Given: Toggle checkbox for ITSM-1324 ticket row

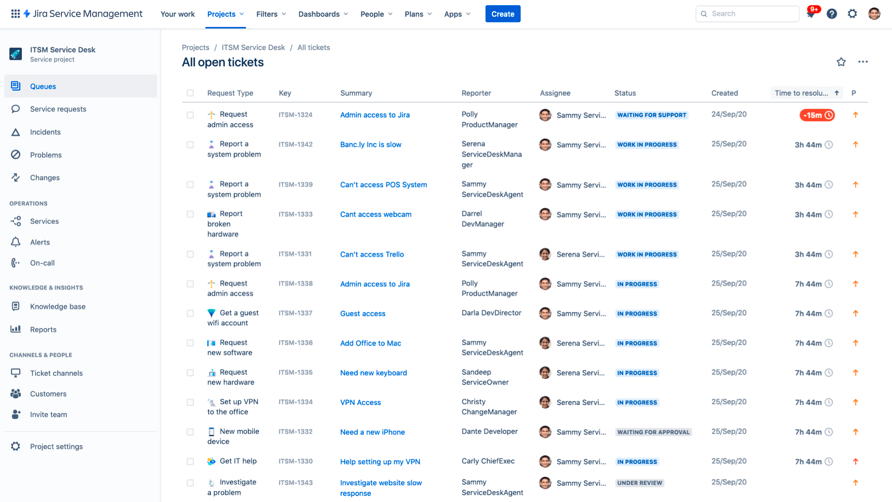Looking at the screenshot, I should 190,115.
